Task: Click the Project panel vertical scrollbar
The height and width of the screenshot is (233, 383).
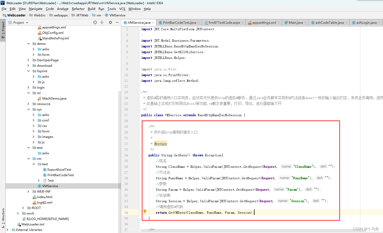Action: pos(120,162)
